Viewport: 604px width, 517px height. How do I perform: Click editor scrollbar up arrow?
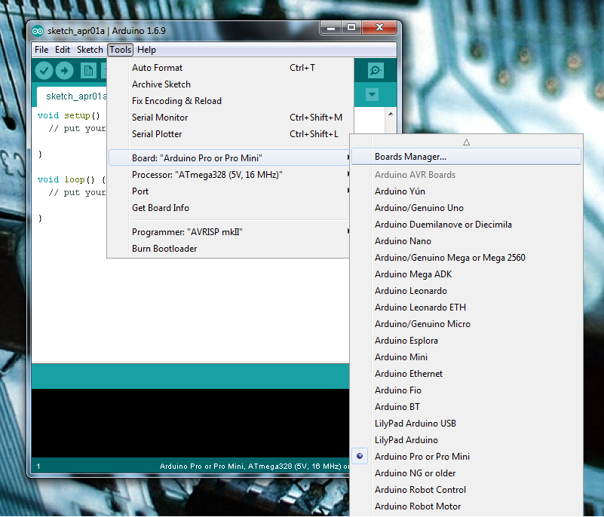[391, 114]
